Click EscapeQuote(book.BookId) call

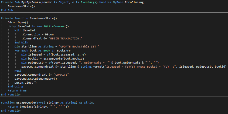tap(64, 59)
